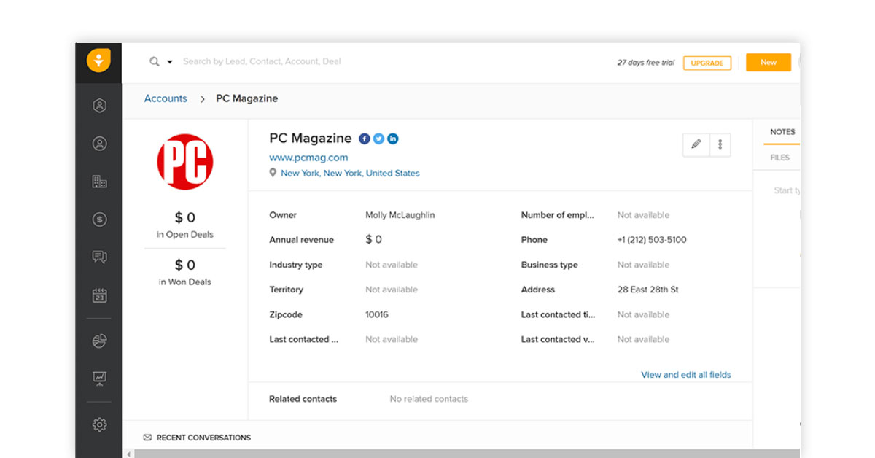
Task: Open the Reports pie chart sidebar icon
Action: pos(100,341)
